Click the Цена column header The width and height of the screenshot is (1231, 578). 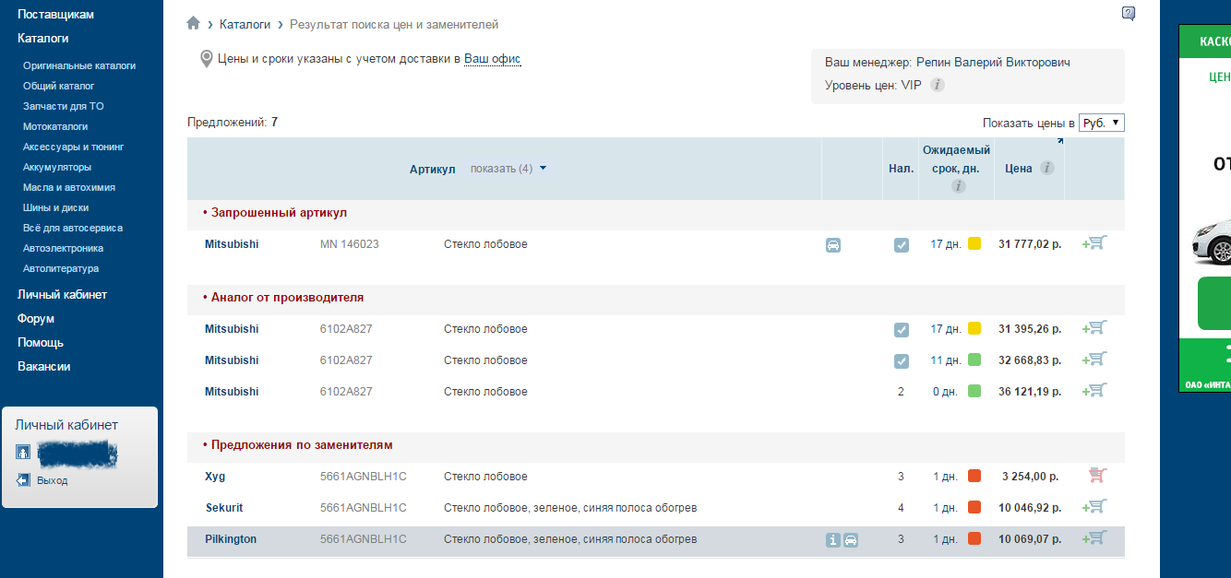pyautogui.click(x=1018, y=169)
